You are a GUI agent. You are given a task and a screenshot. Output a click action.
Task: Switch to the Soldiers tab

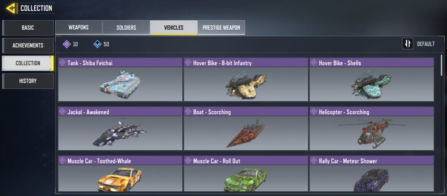coord(126,27)
